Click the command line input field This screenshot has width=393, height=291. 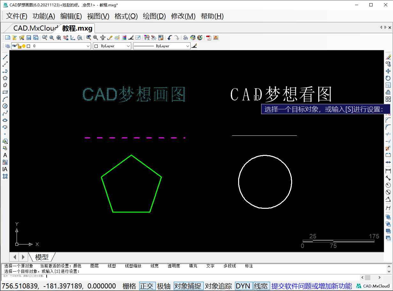pos(180,276)
